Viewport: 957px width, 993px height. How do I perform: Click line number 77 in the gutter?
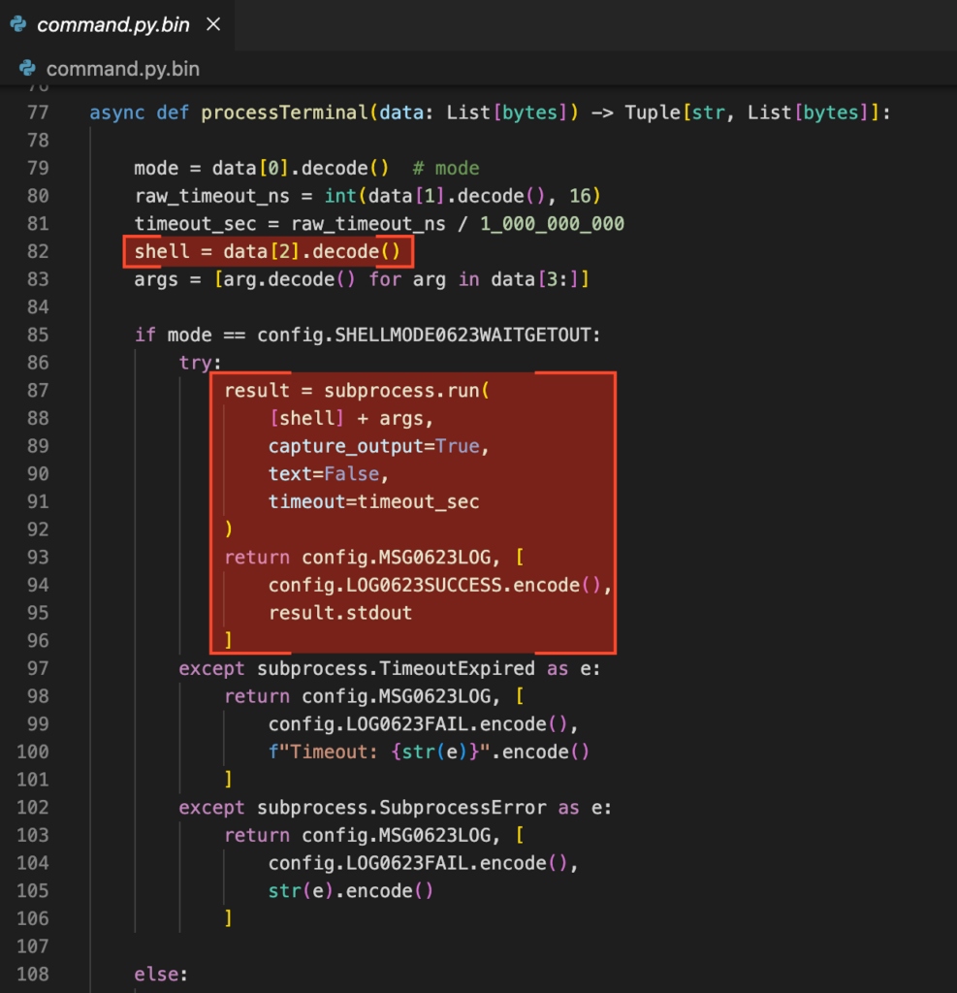37,112
